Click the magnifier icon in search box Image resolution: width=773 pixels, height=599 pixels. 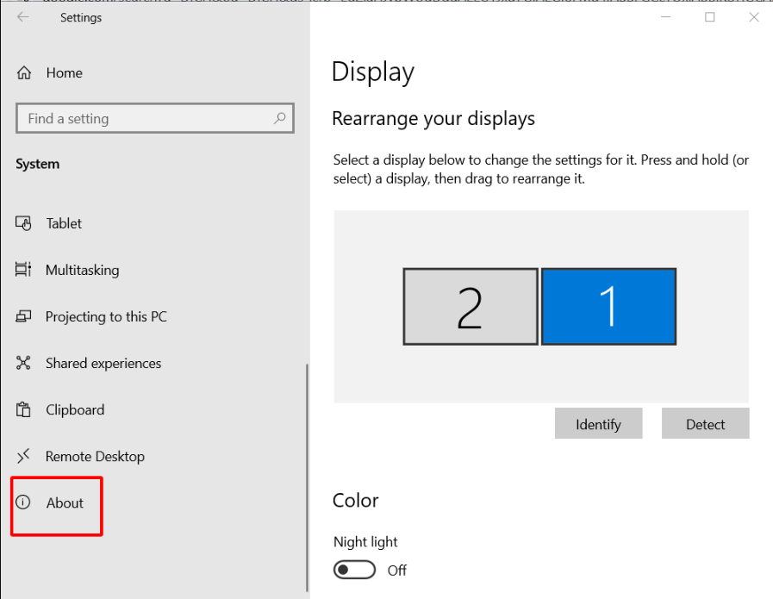279,119
